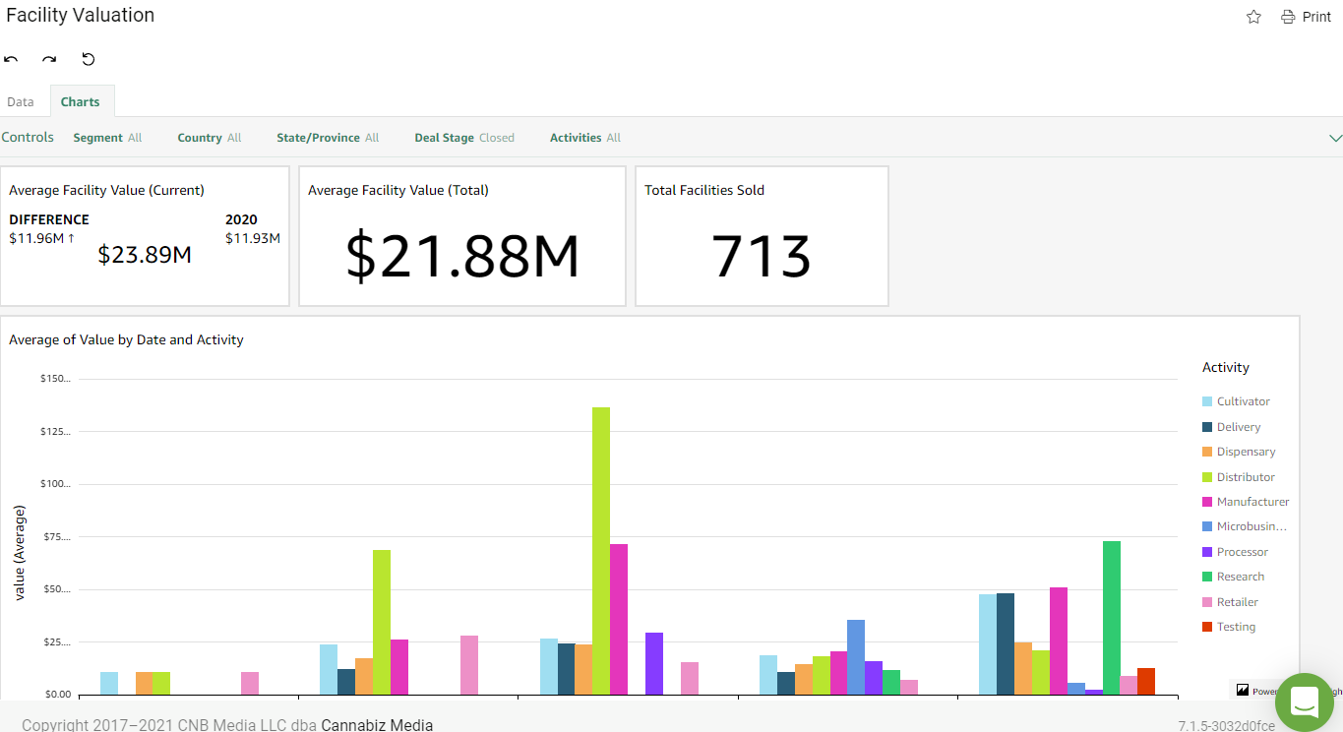1343x732 pixels.
Task: Click the Cultivator legend color swatch
Action: click(1207, 401)
